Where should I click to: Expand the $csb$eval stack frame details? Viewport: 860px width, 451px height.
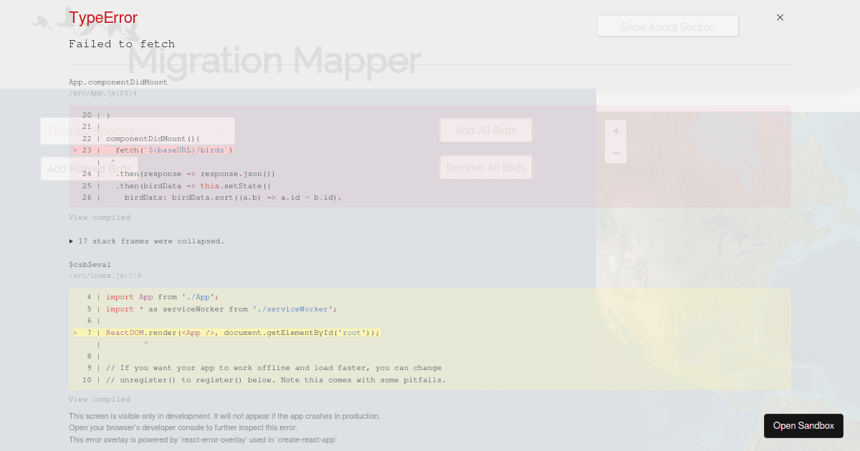[90, 264]
